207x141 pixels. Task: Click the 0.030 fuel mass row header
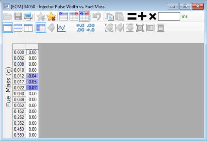pos(19,94)
